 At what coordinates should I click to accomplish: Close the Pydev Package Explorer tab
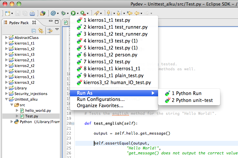coord(34,22)
